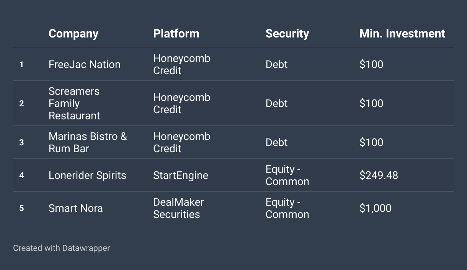Click the Platform column header

pos(176,34)
